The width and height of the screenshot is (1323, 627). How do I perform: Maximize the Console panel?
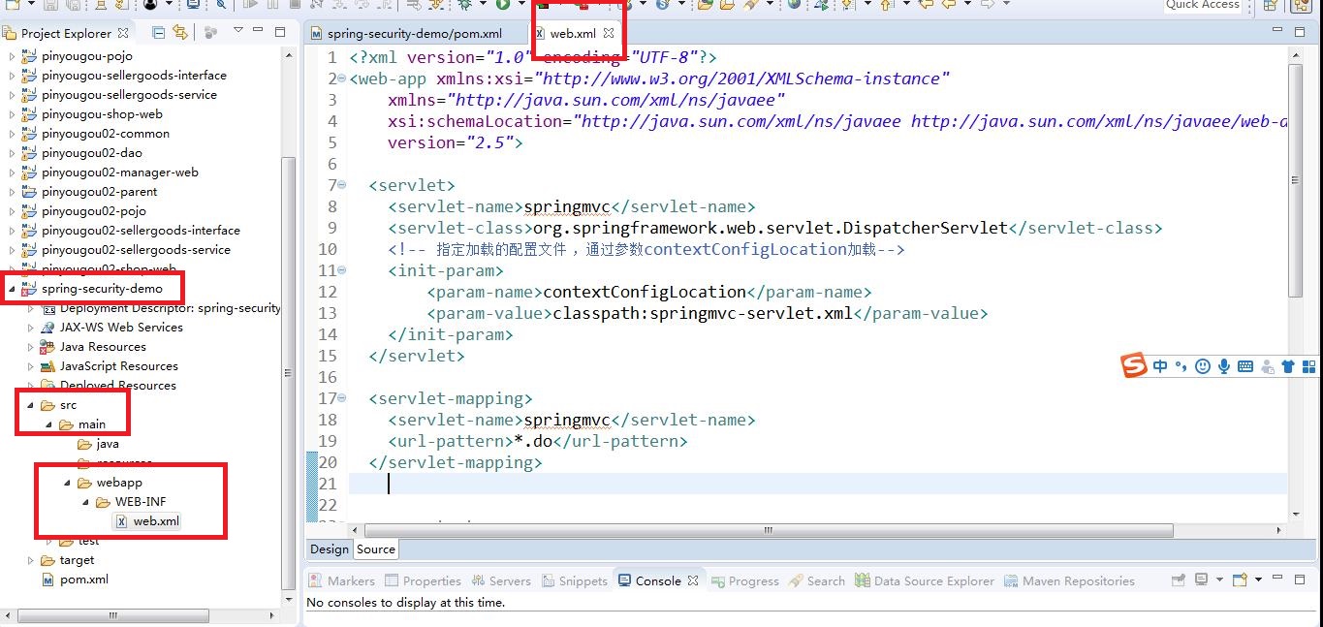tap(1298, 580)
